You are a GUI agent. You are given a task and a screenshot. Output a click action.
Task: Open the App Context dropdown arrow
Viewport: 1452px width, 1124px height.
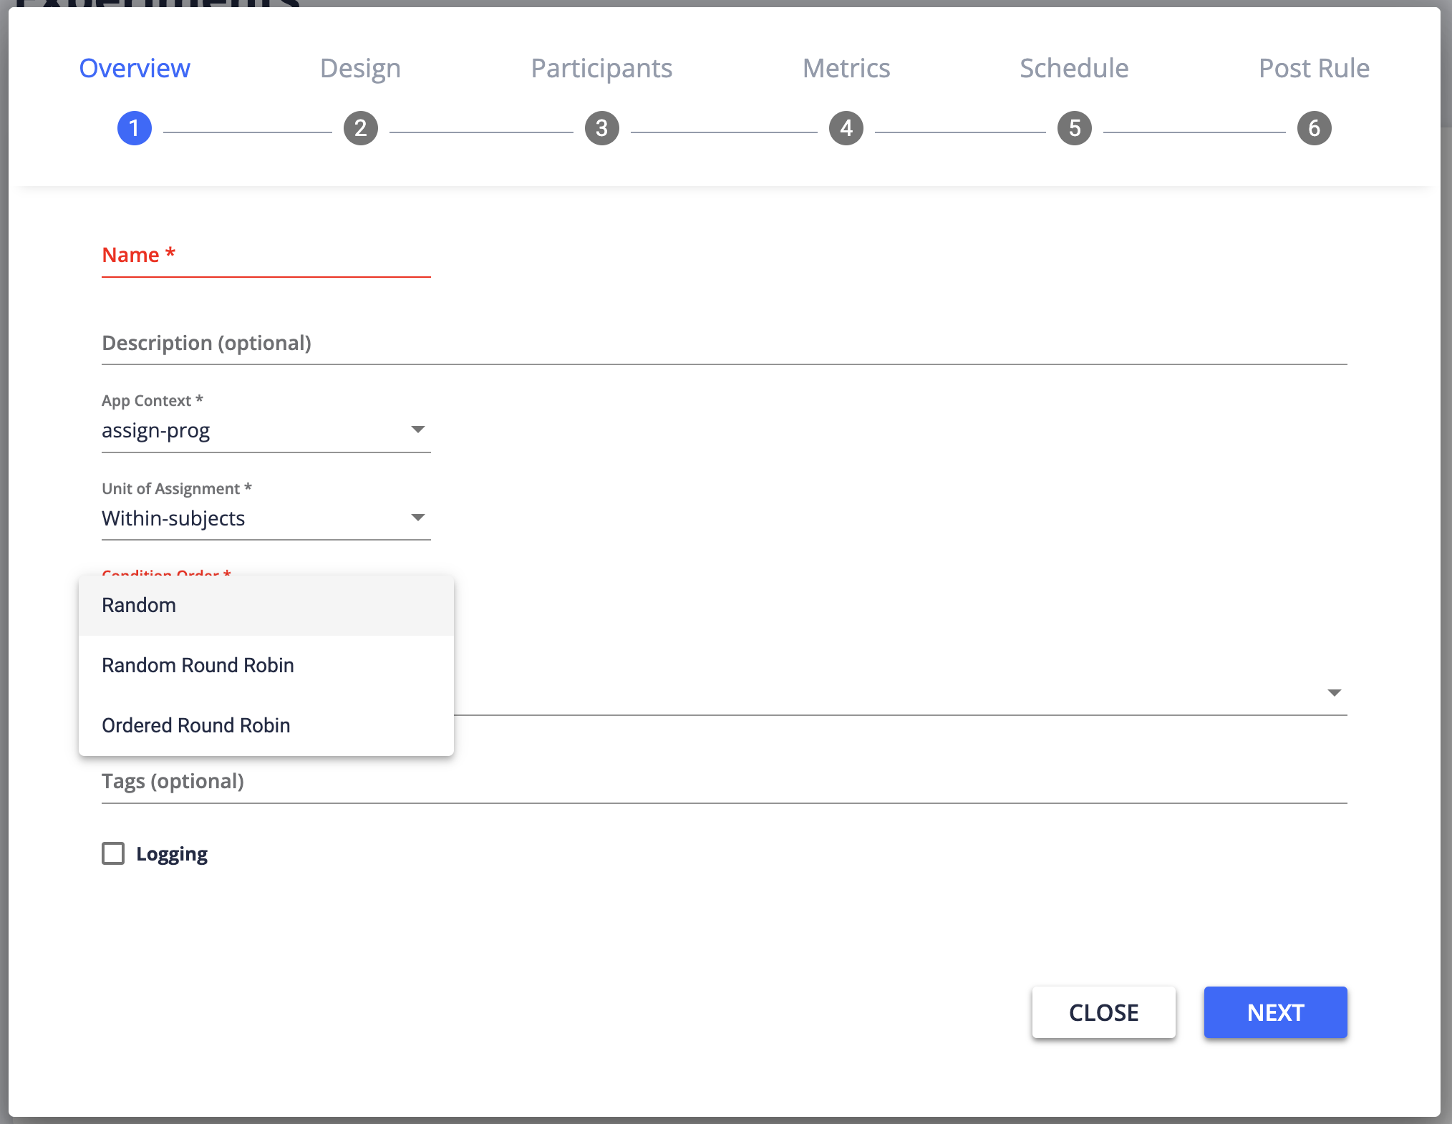pyautogui.click(x=418, y=430)
